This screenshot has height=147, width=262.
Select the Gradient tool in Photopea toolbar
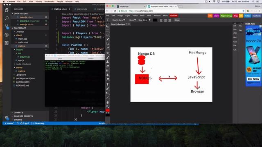coord(107,71)
